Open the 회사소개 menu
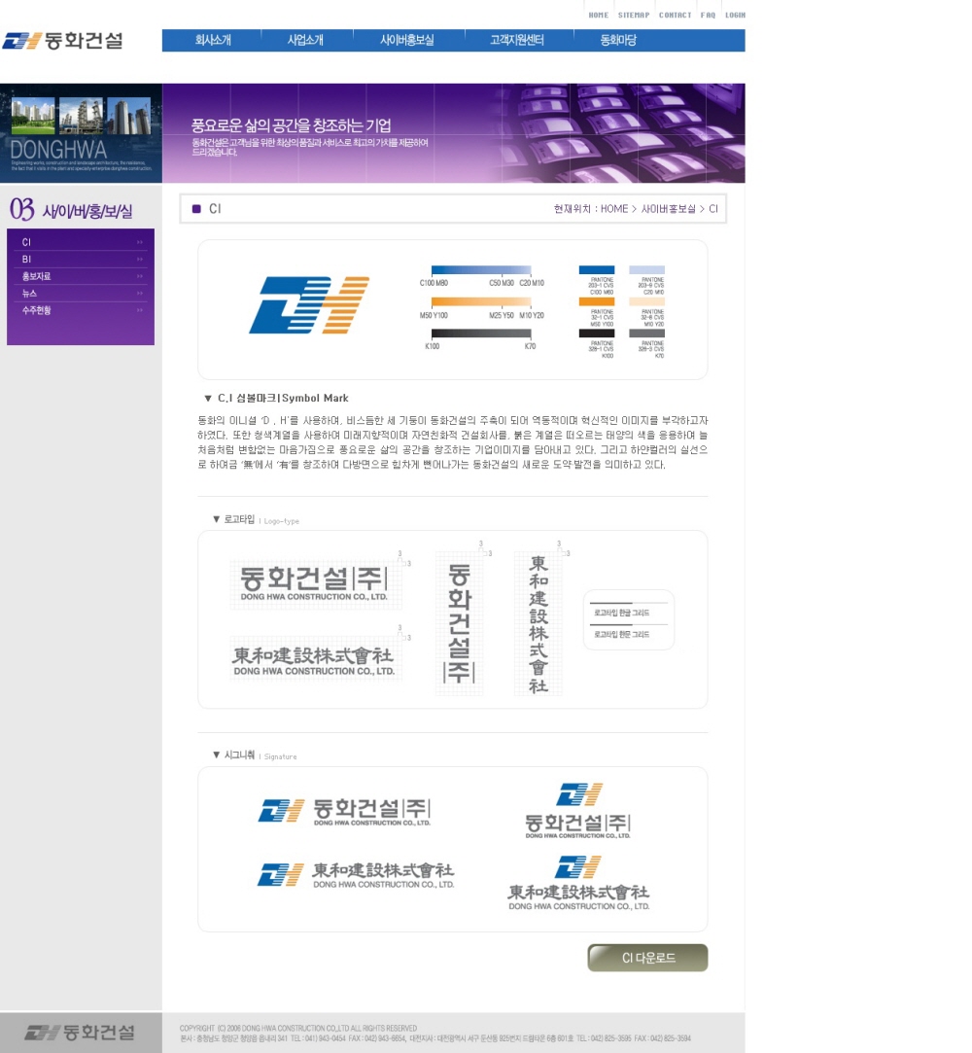Viewport: 972px width, 1053px height. [x=213, y=41]
